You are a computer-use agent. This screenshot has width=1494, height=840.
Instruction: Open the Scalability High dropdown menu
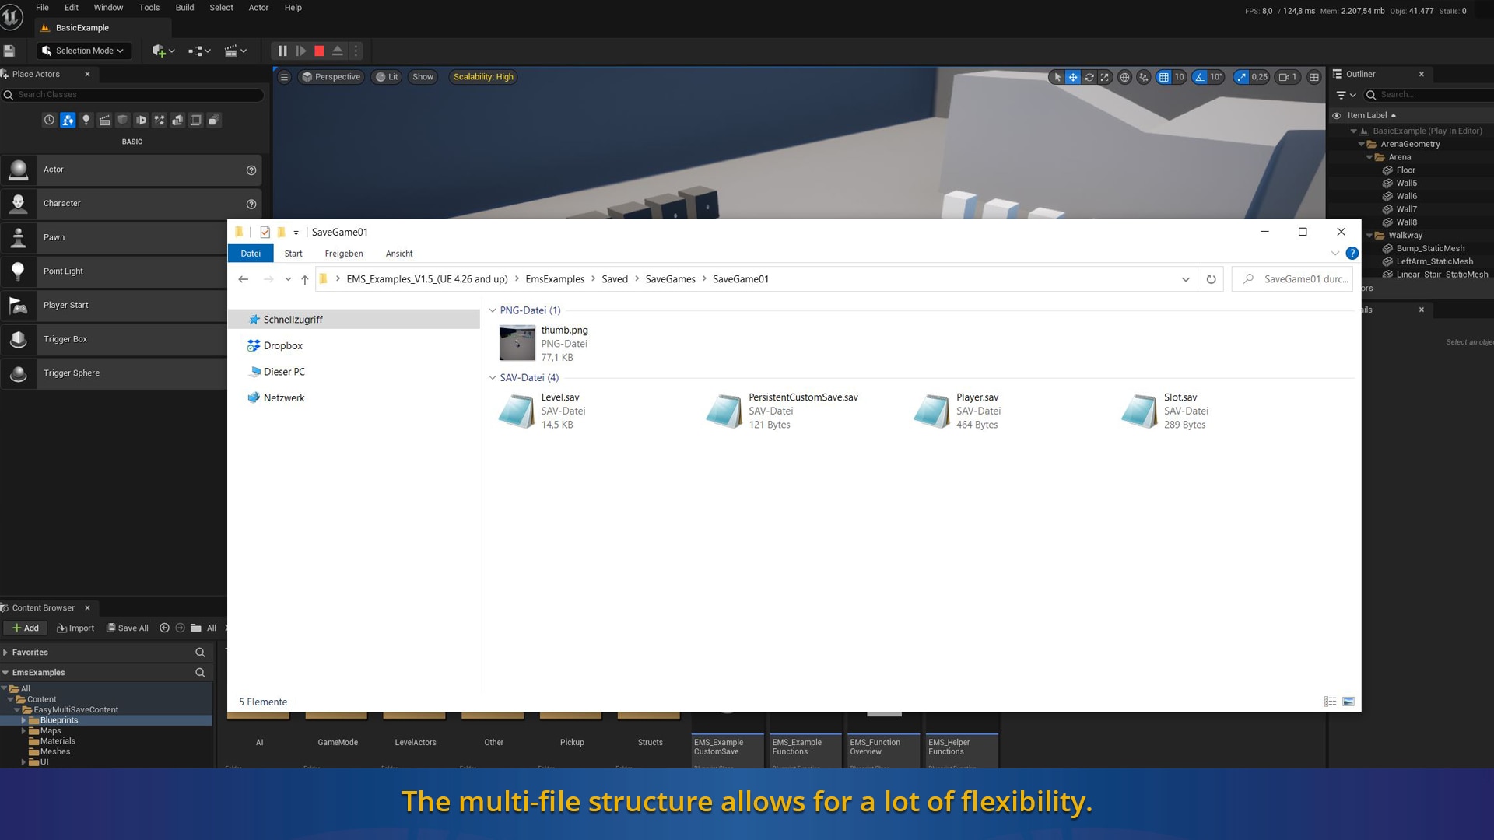[x=482, y=76]
